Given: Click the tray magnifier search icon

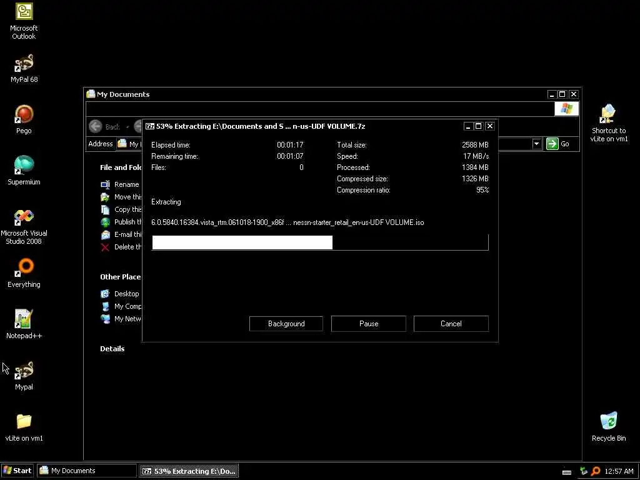Looking at the screenshot, I should pos(596,471).
